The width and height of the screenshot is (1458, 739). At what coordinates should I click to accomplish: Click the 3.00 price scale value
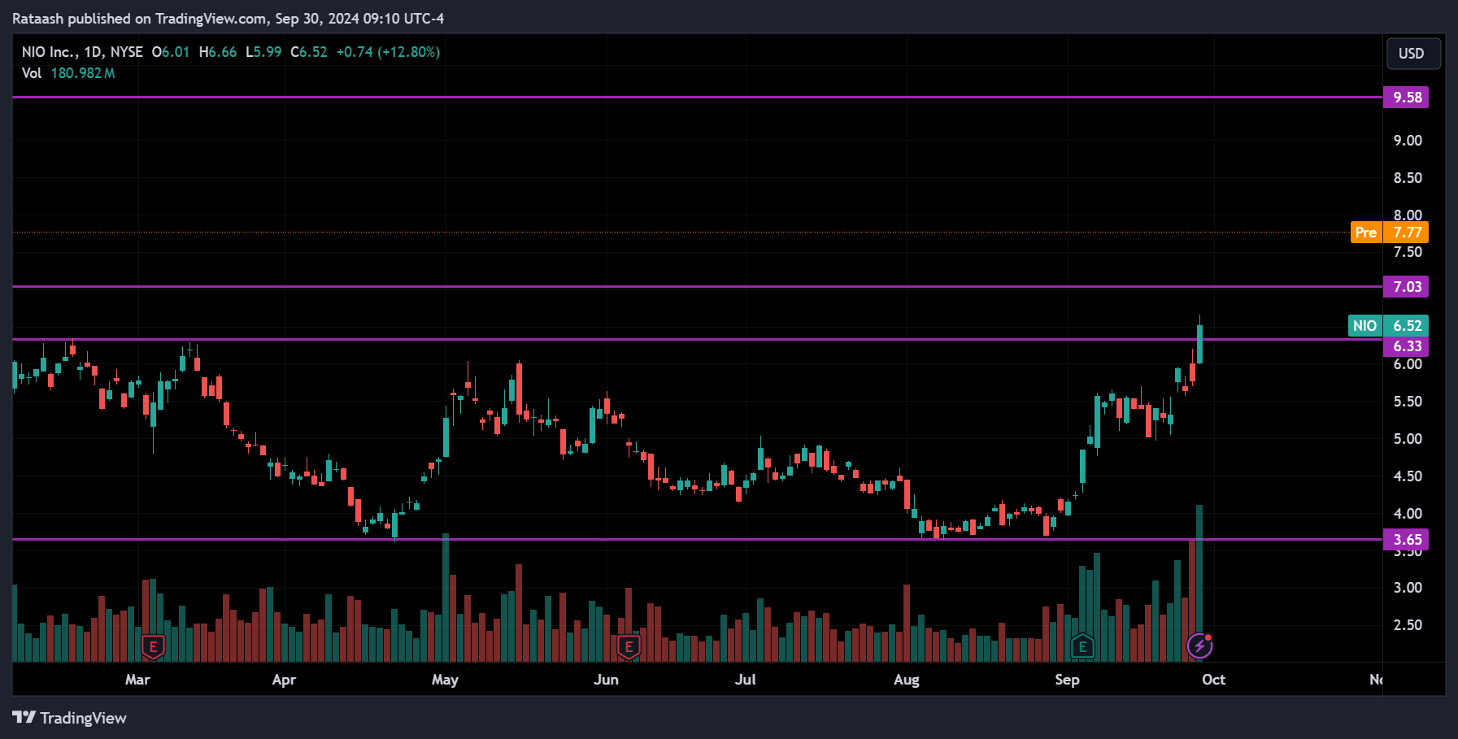click(x=1408, y=588)
